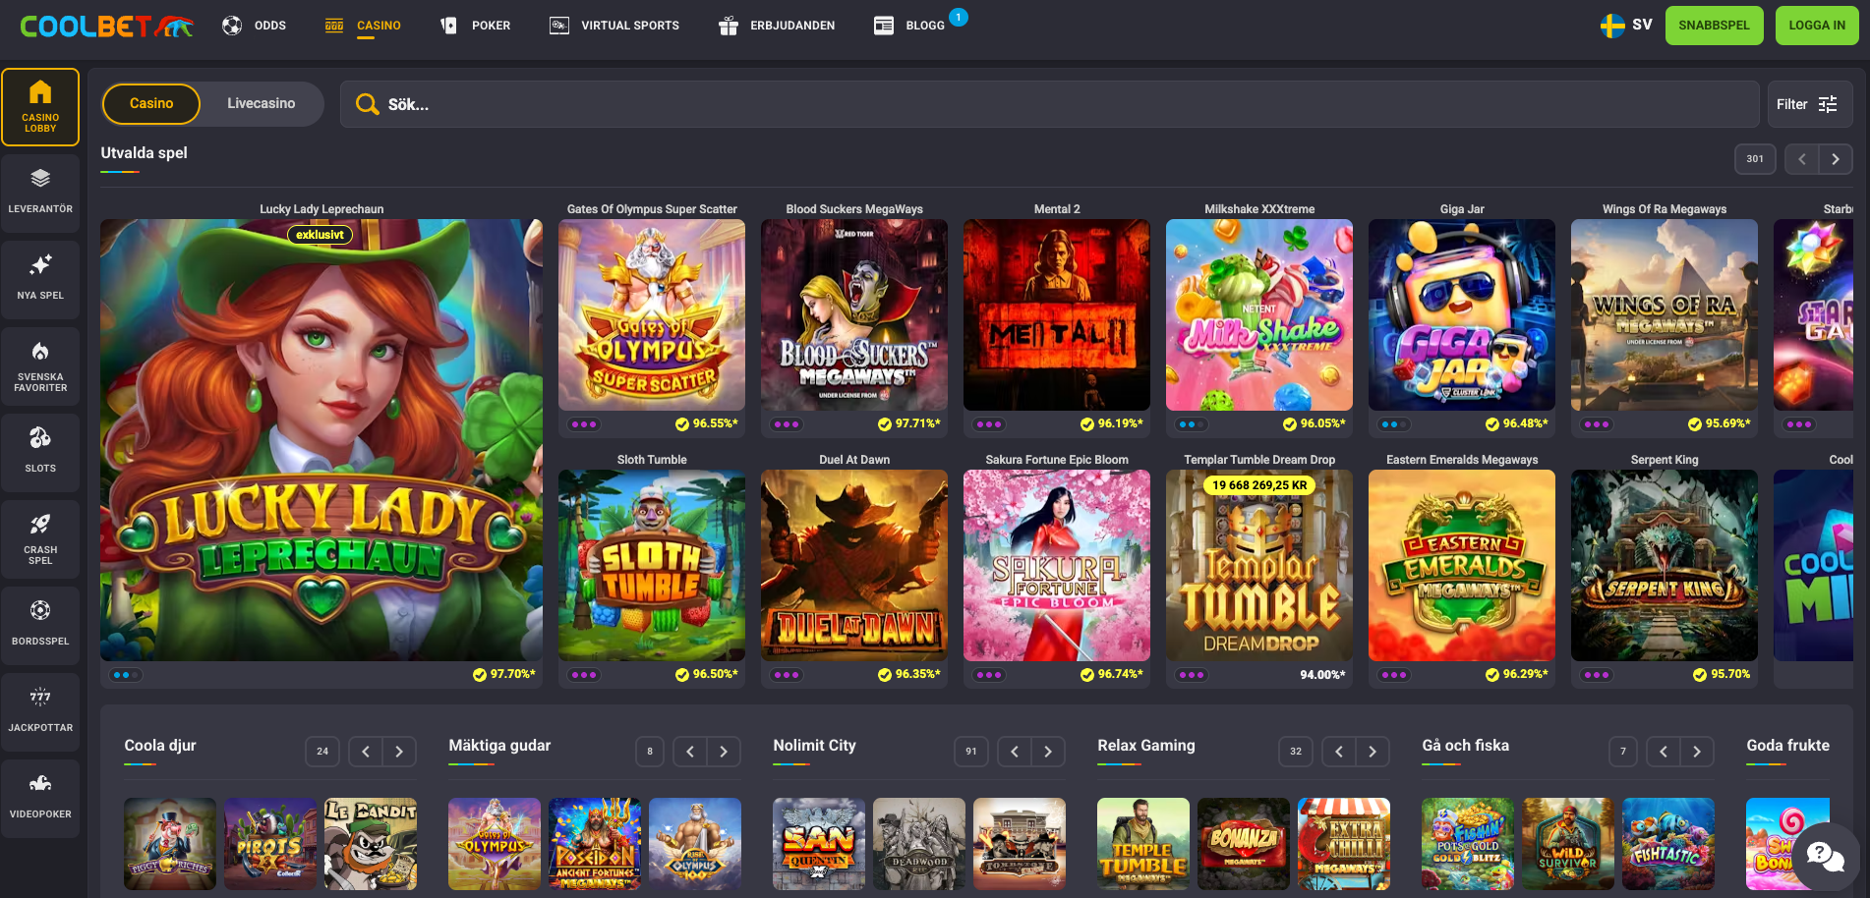This screenshot has width=1870, height=898.
Task: Open Crash Spel sidebar category
Action: [x=40, y=539]
